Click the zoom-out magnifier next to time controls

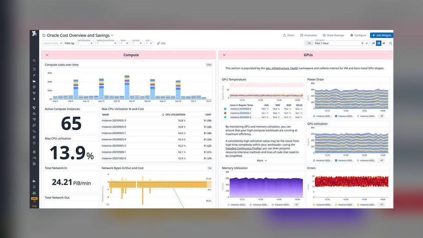coord(391,43)
